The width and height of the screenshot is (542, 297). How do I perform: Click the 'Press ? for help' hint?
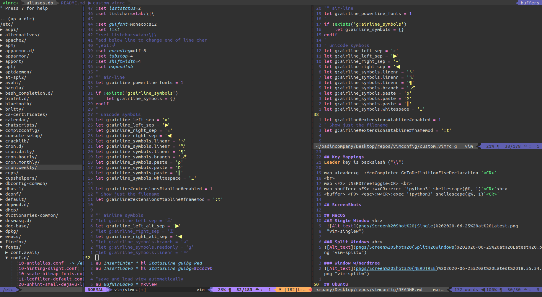pos(26,8)
